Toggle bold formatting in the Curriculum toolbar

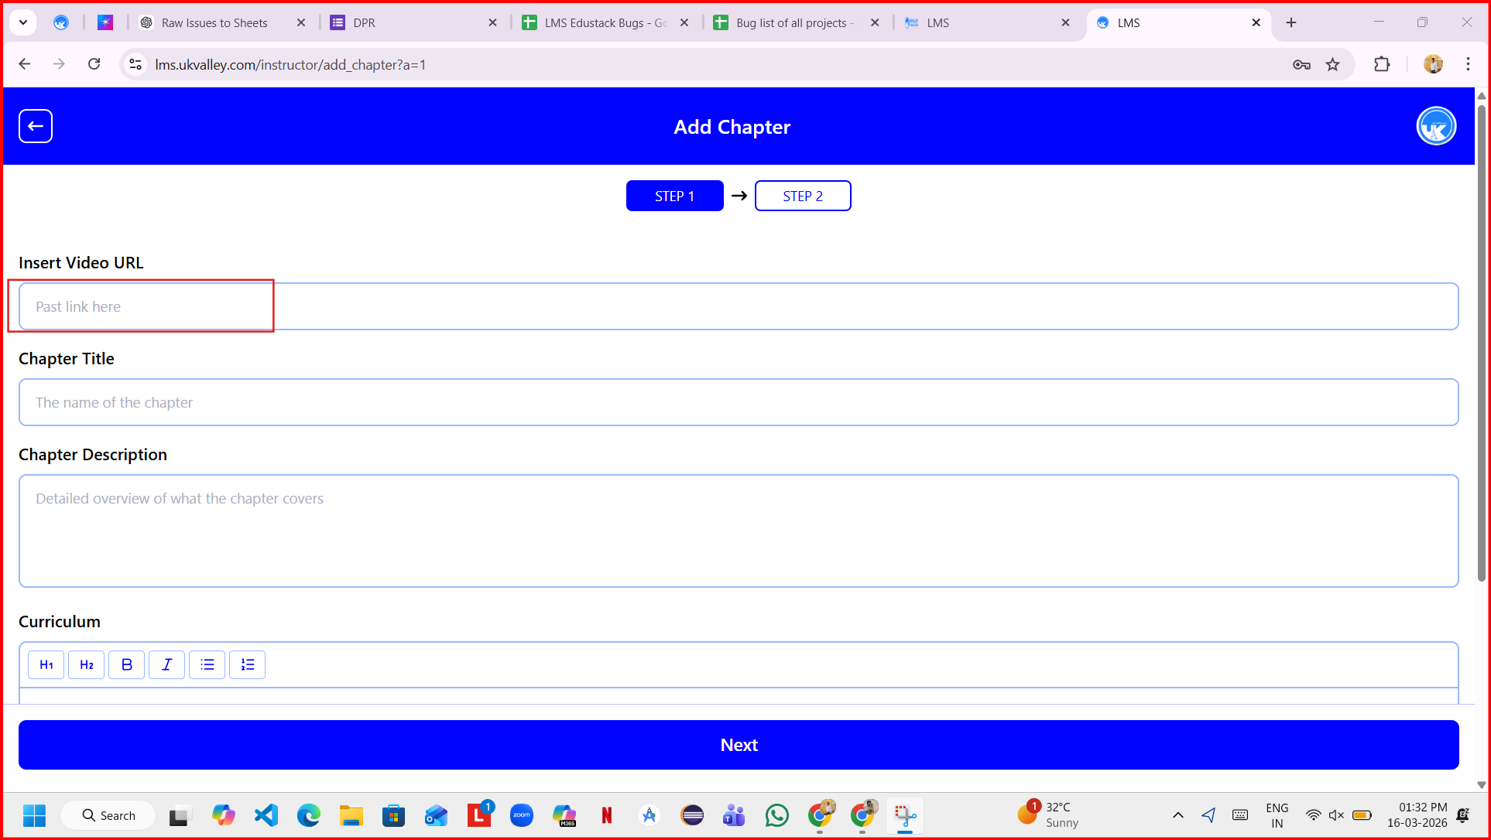tap(127, 664)
